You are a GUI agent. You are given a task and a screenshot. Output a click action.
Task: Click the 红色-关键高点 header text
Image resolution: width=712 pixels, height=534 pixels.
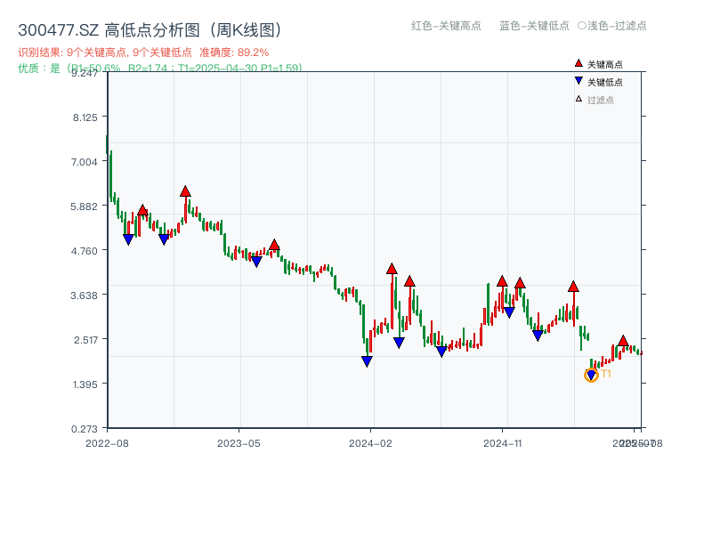click(x=446, y=26)
